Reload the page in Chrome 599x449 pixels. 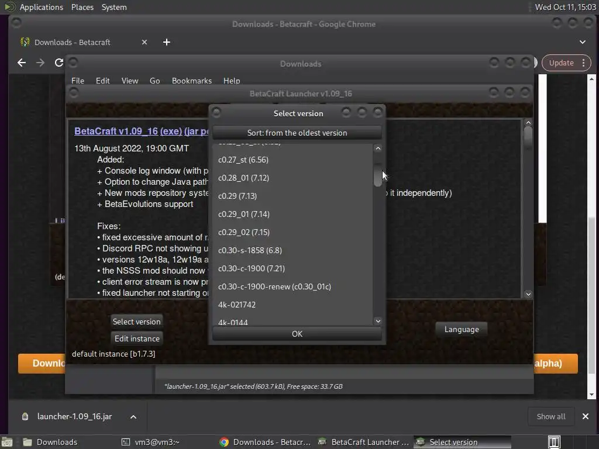tap(59, 63)
